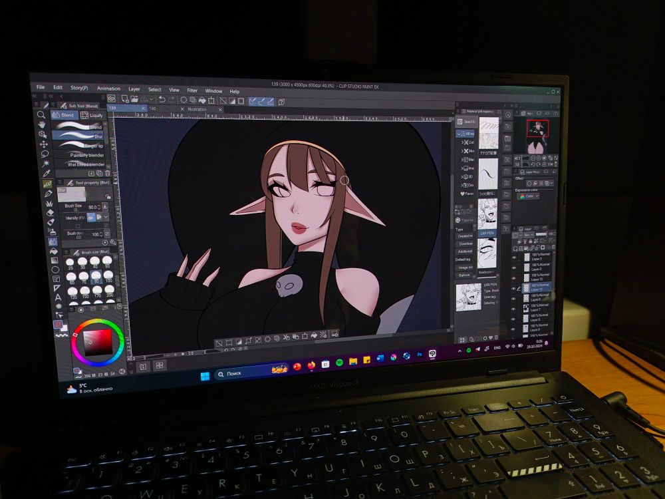Screen dimensions: 665x499
Task: Select the Eyedropper tool
Action: click(x=47, y=173)
